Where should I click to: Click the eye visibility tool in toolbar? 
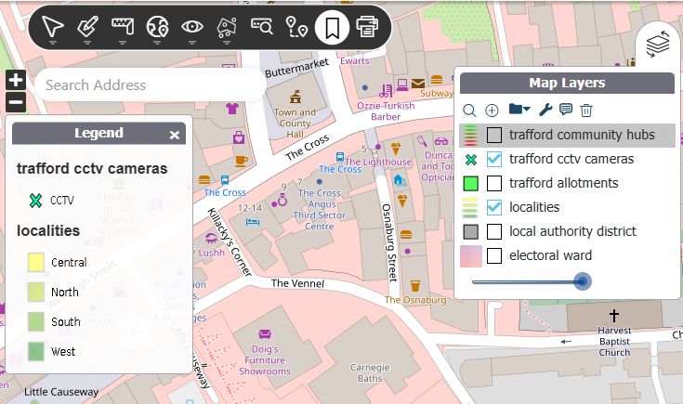pyautogui.click(x=192, y=27)
